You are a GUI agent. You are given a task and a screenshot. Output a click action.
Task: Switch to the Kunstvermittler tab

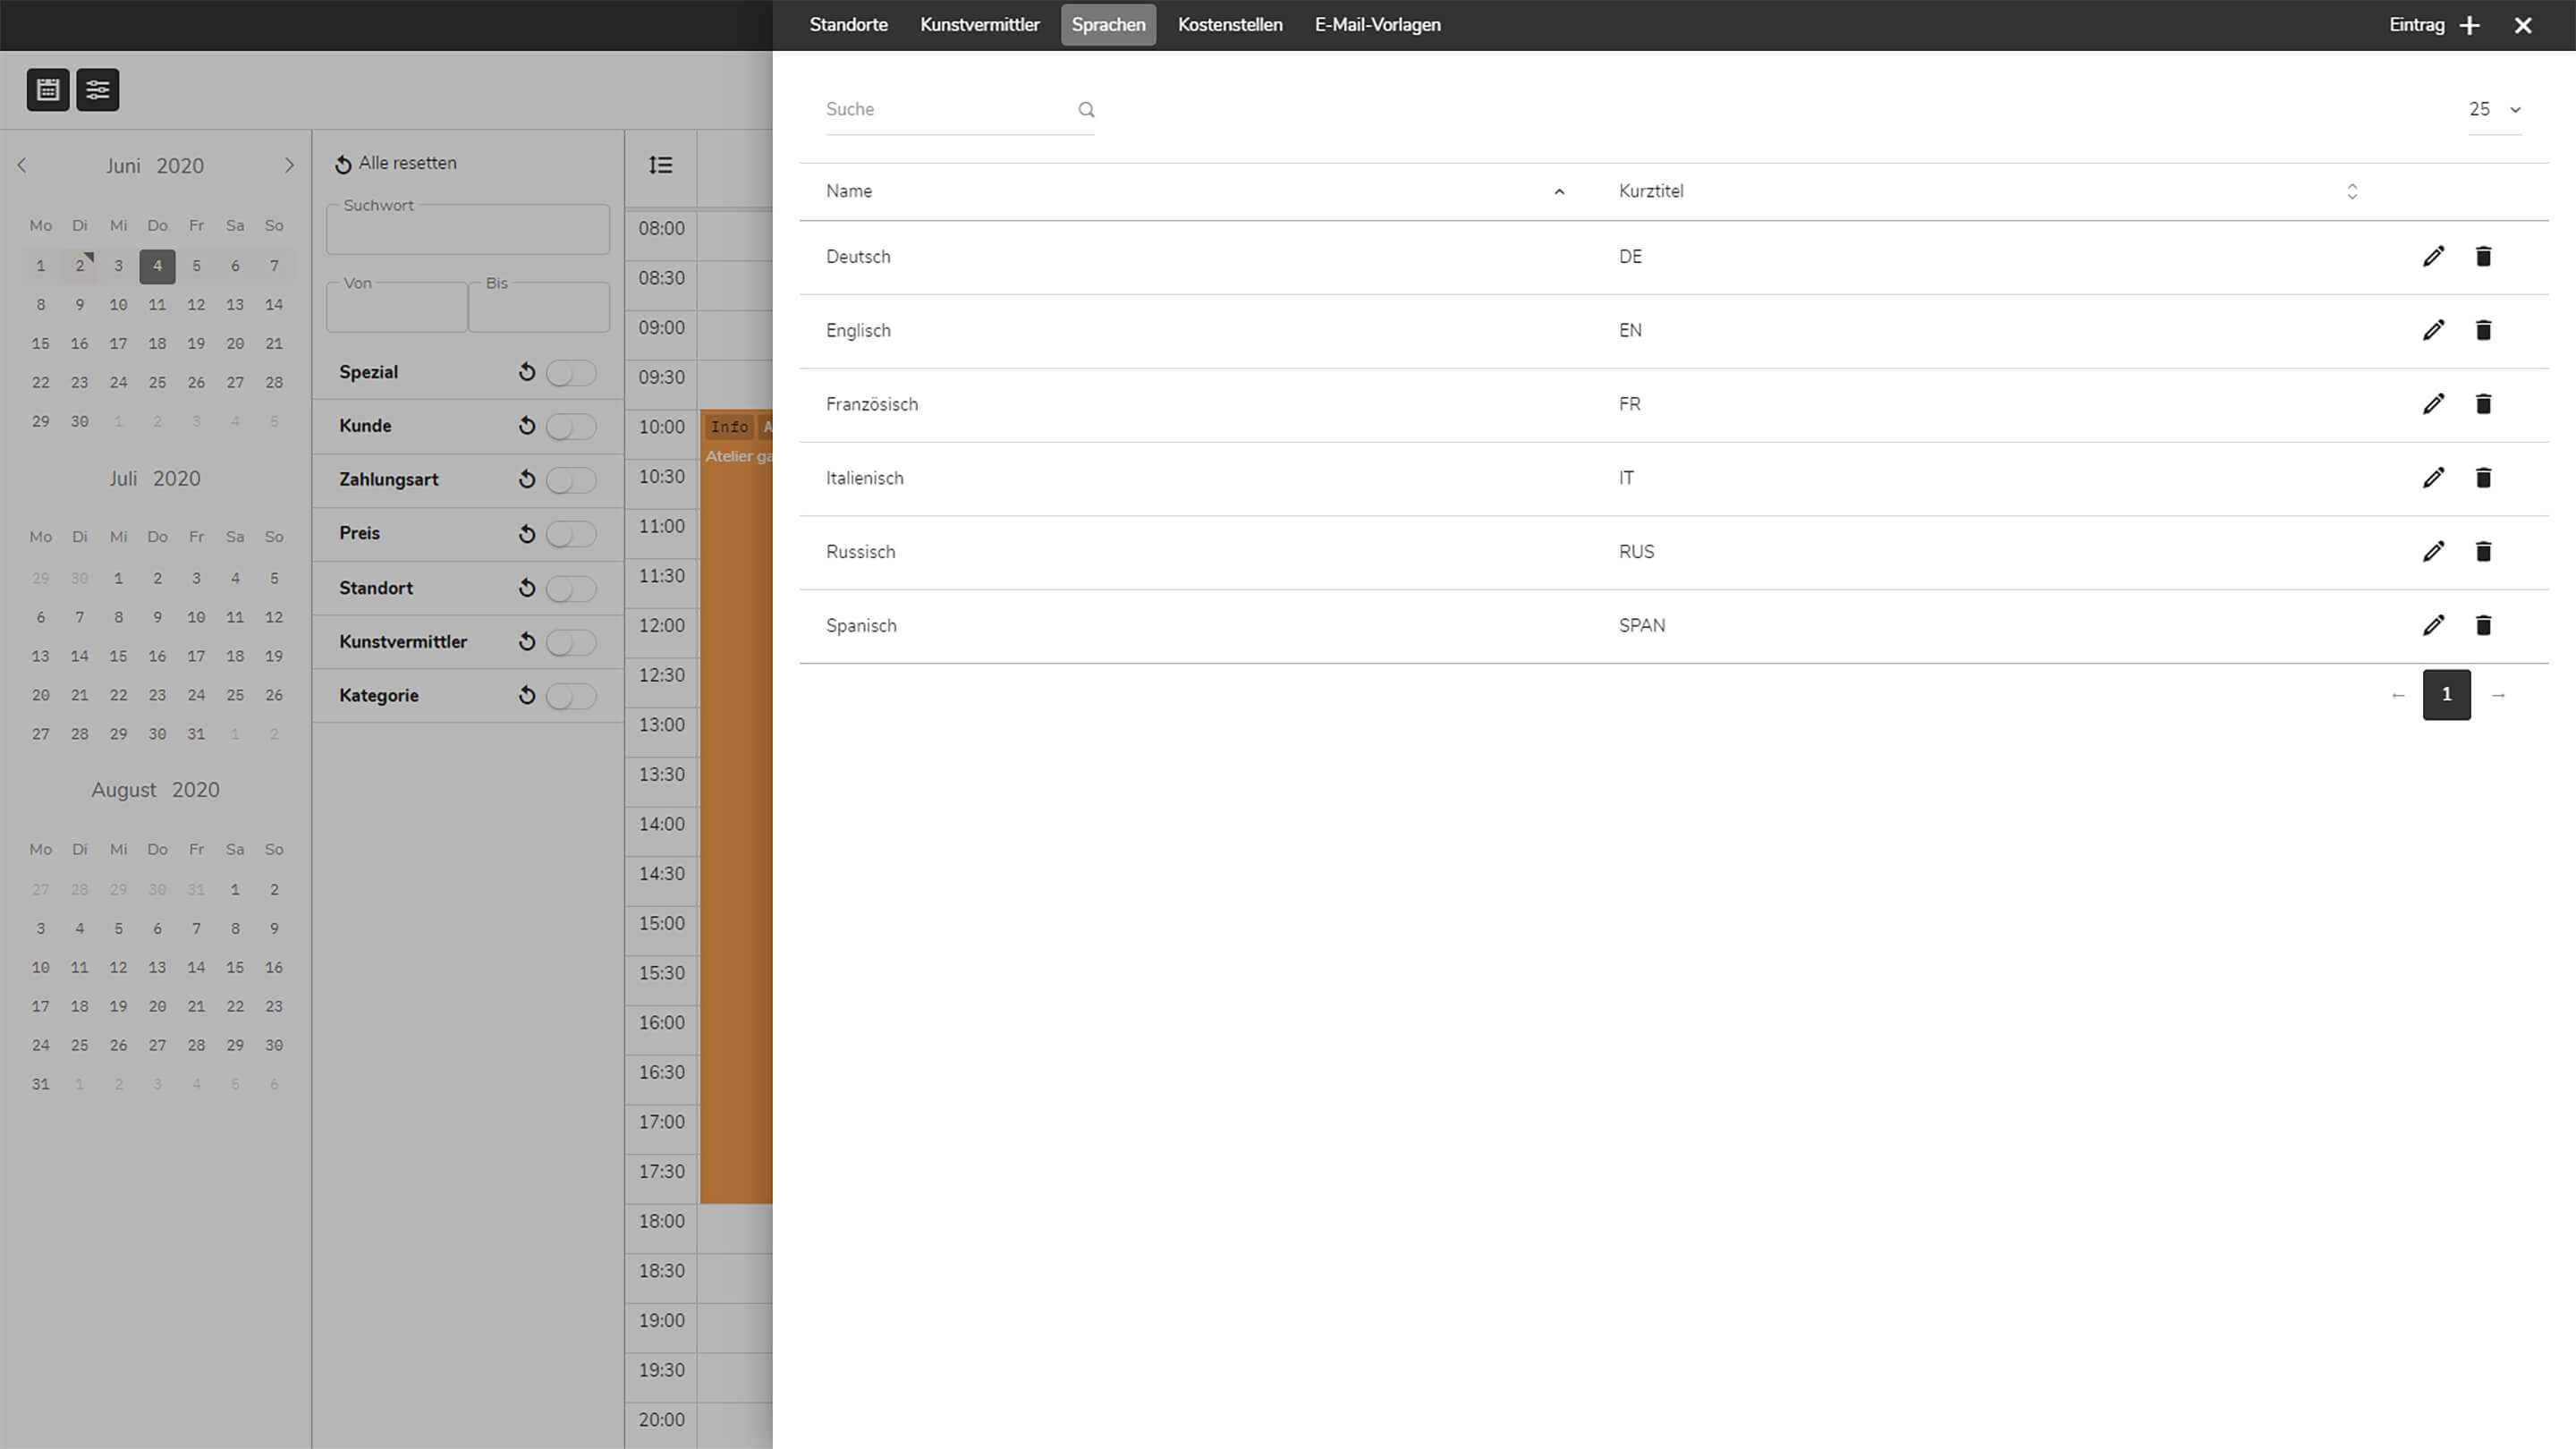[980, 25]
